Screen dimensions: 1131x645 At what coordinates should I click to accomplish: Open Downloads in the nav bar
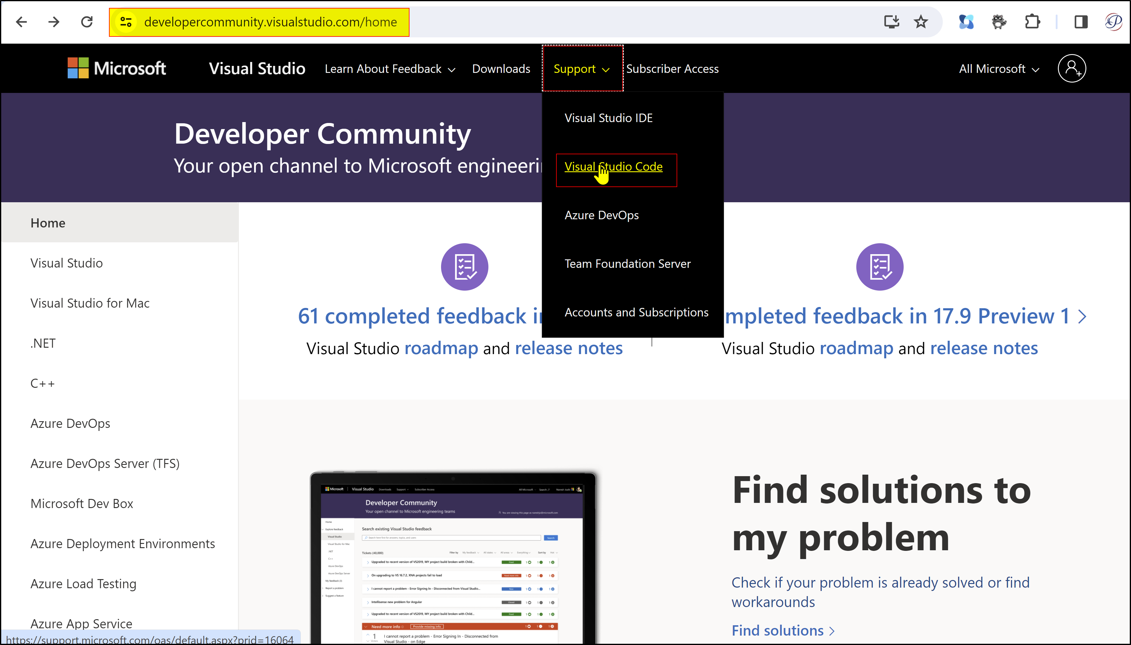(x=501, y=69)
